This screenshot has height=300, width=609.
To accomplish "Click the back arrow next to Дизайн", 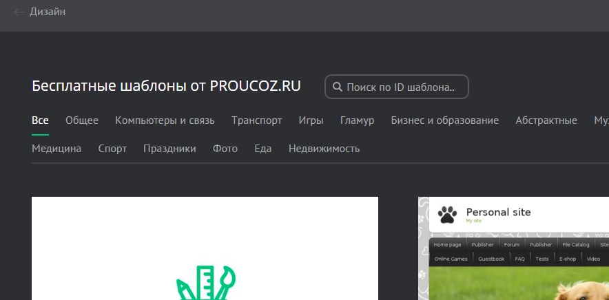I will click(x=19, y=12).
